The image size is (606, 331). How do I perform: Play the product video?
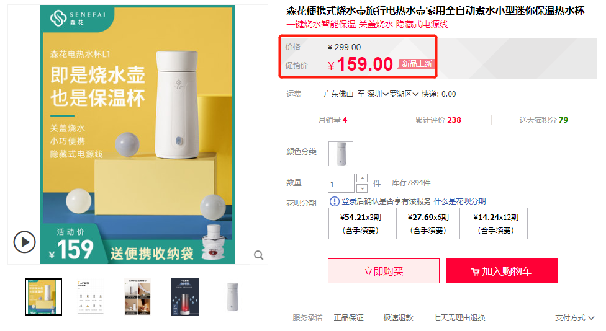pyautogui.click(x=25, y=241)
